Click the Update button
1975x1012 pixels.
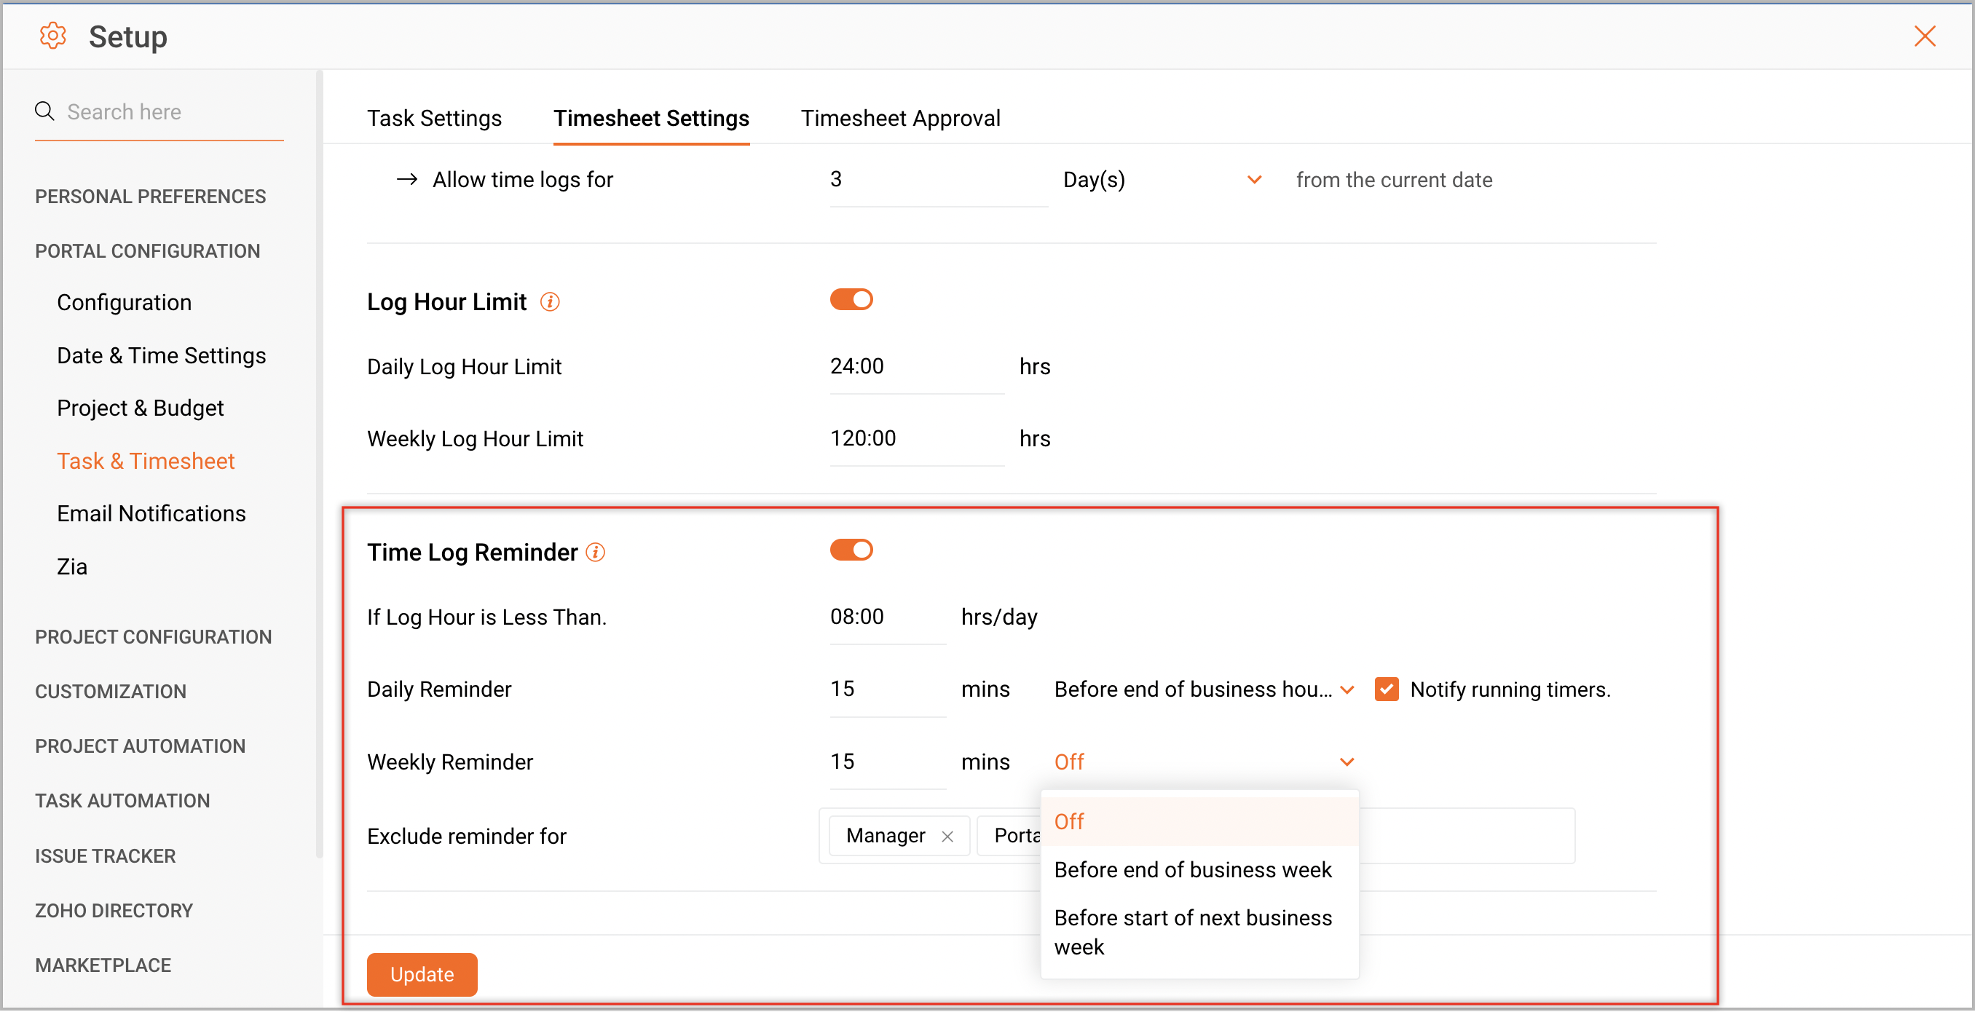[422, 974]
